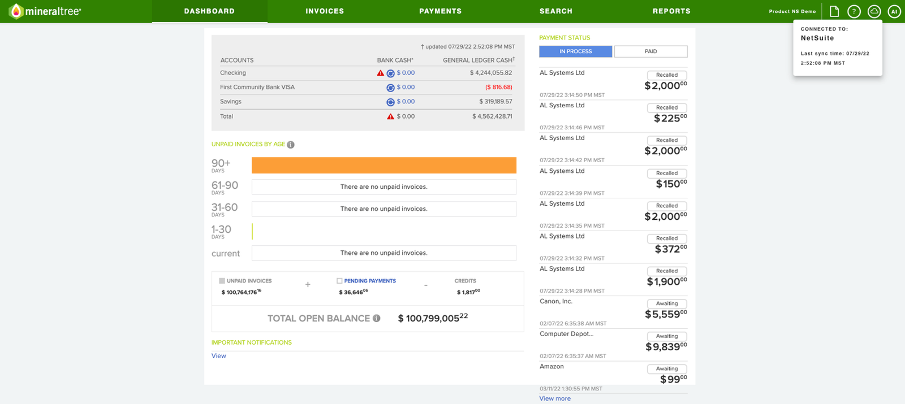The width and height of the screenshot is (905, 404).
Task: Click NetSuite in the connection popup
Action: point(817,38)
